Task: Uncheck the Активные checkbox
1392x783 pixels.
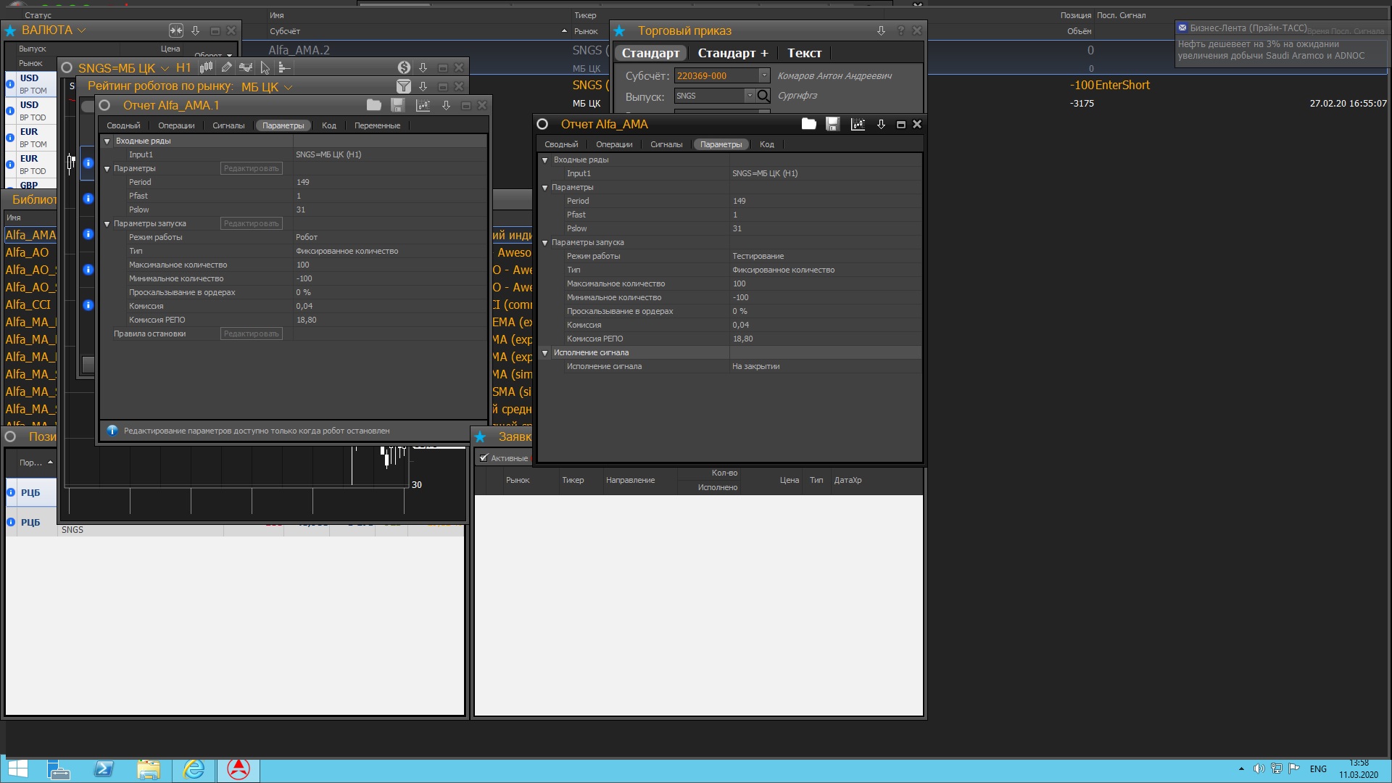Action: pos(484,458)
